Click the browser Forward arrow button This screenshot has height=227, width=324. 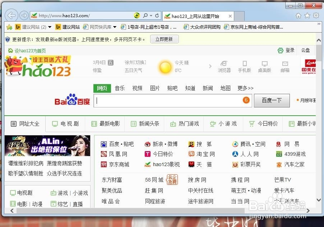24,15
